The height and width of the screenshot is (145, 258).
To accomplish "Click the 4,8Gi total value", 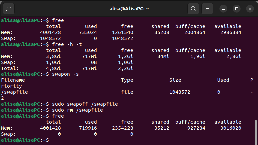I will [53, 68].
